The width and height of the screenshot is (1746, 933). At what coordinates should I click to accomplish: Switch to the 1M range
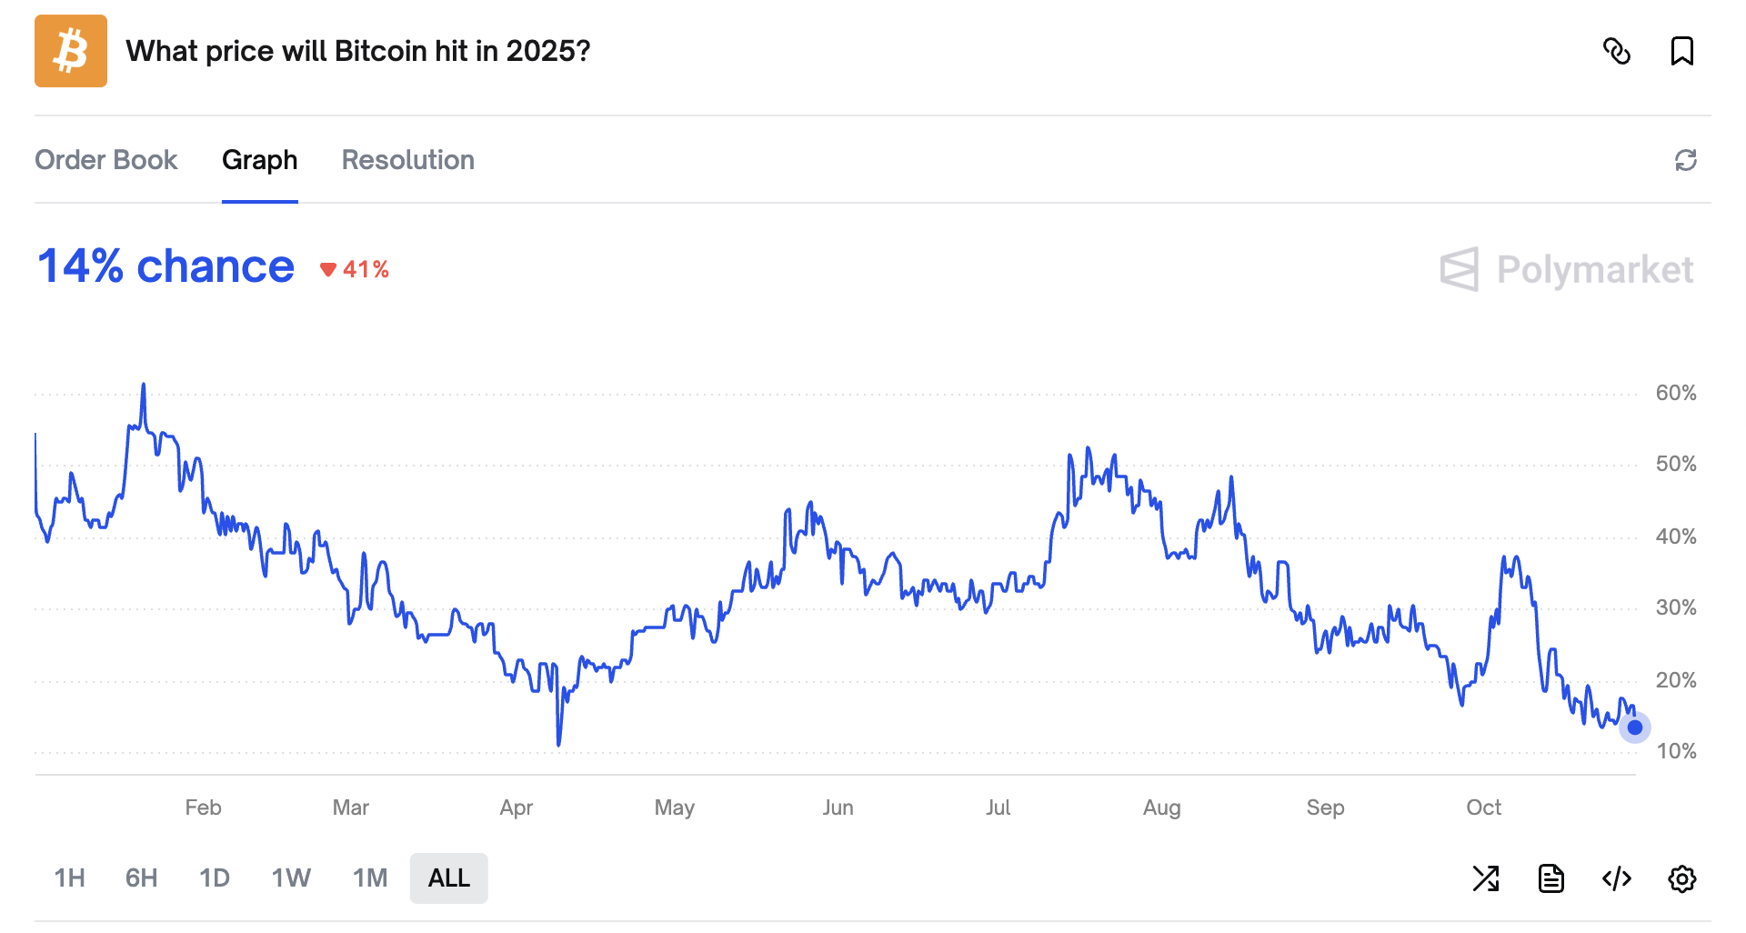coord(369,878)
